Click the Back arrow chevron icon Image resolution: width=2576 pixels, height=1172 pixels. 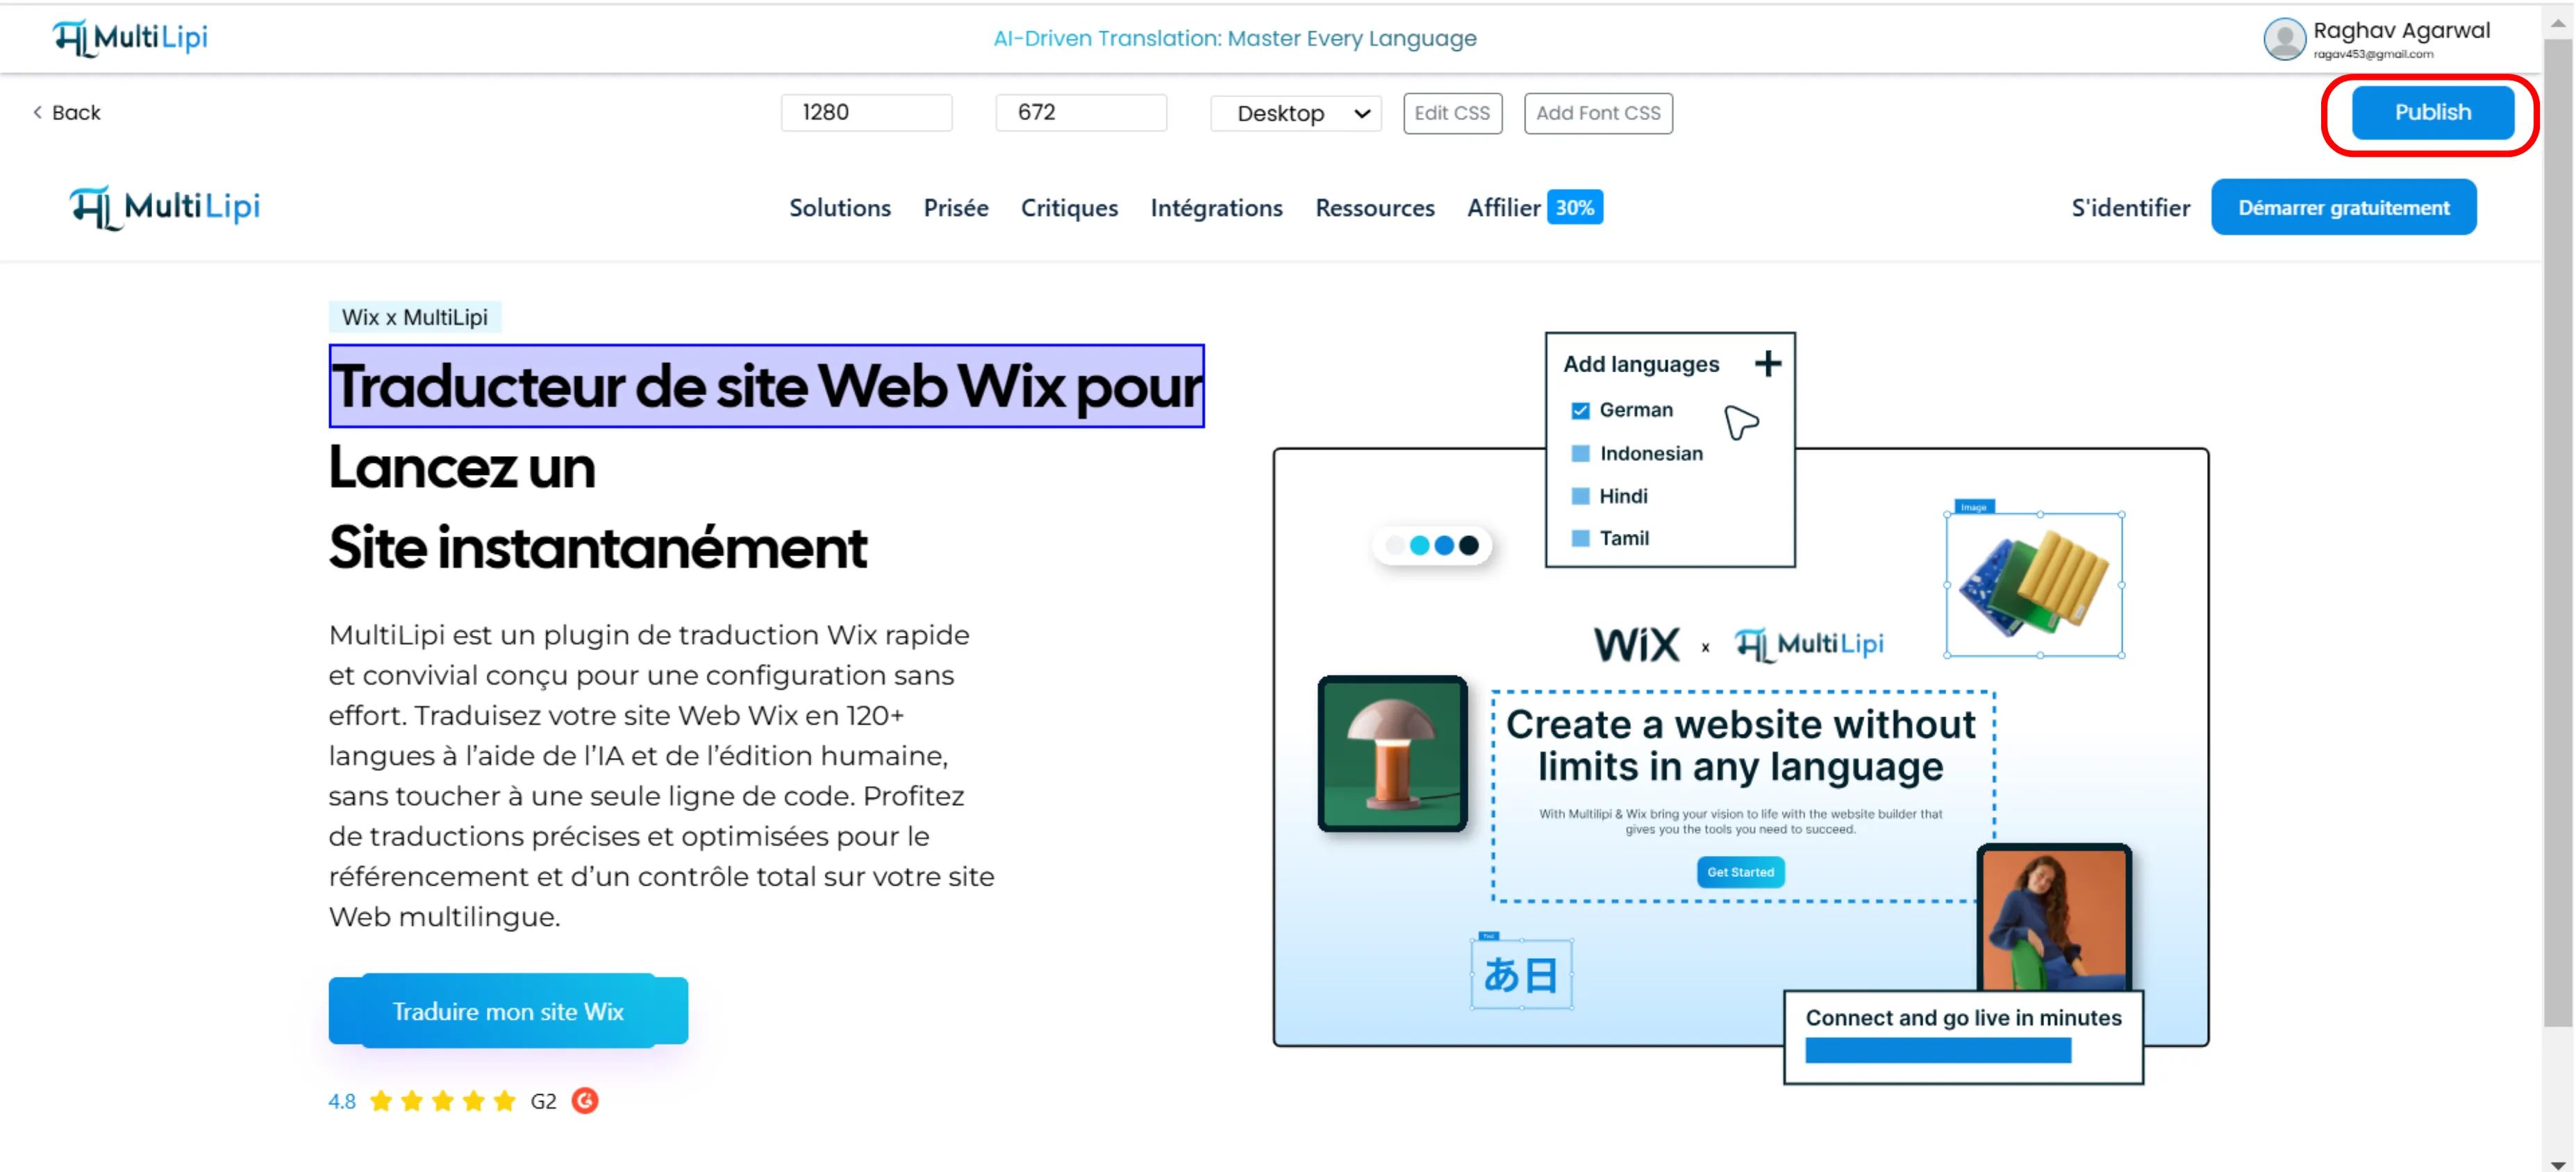pos(38,112)
